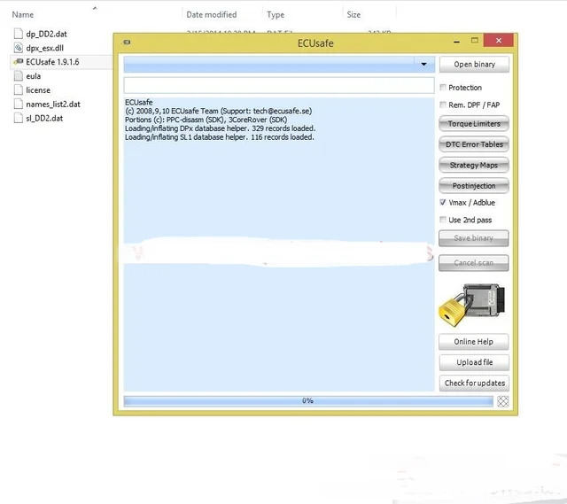Image resolution: width=567 pixels, height=504 pixels.
Task: Click the padlock ECU image
Action: (x=471, y=306)
